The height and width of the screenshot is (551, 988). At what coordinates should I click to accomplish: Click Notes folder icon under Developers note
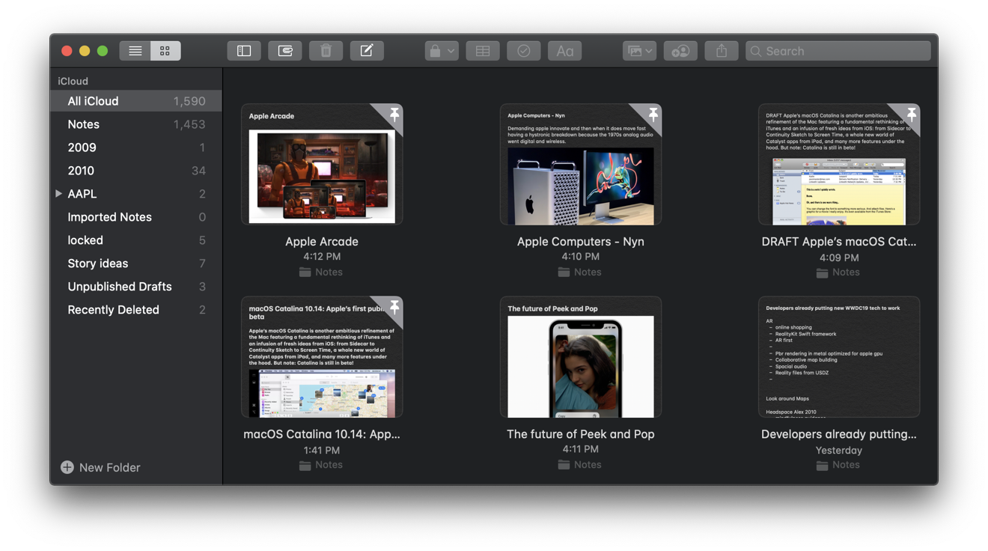[823, 465]
